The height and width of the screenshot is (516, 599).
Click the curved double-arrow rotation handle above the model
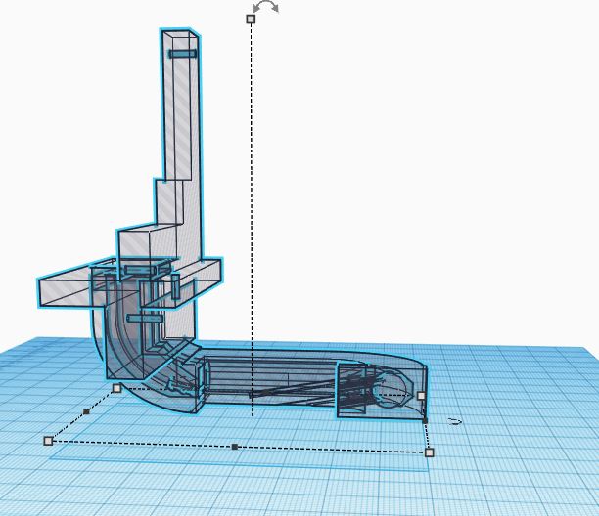pyautogui.click(x=266, y=7)
